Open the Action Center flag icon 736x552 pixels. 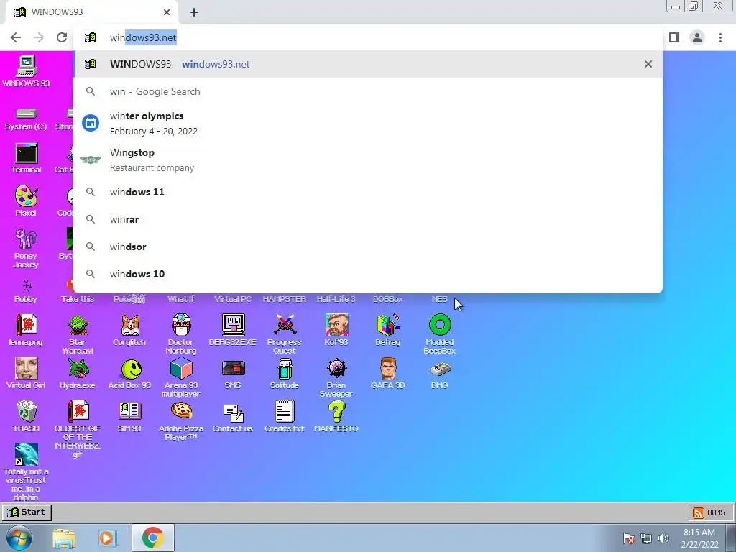(629, 538)
